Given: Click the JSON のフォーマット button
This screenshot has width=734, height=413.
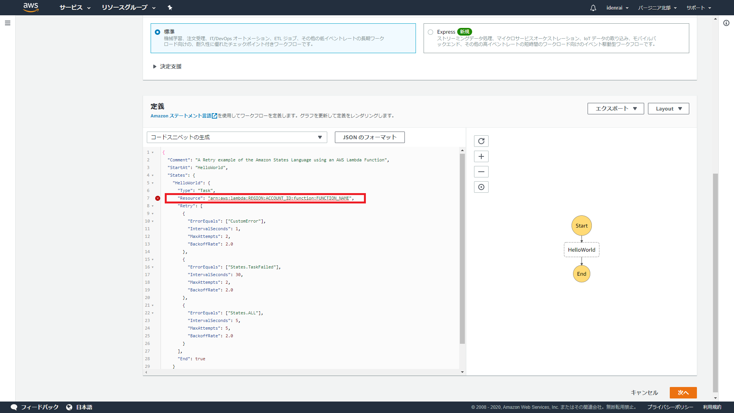Looking at the screenshot, I should pyautogui.click(x=369, y=137).
